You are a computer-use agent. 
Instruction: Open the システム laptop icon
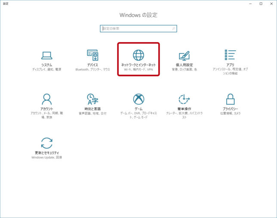pyautogui.click(x=46, y=55)
